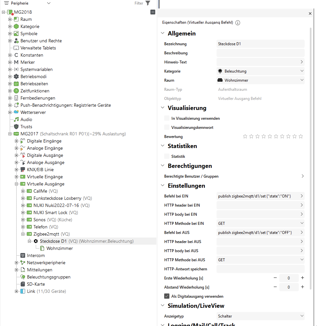Click the Betriebsmodi gear icon

pyautogui.click(x=16, y=76)
